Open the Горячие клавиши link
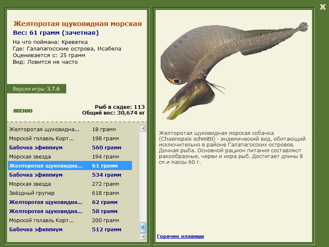The image size is (329, 247). (x=180, y=236)
